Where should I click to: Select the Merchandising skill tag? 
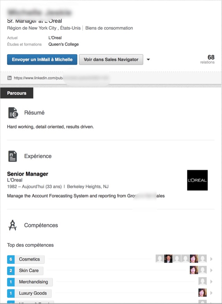pyautogui.click(x=34, y=282)
